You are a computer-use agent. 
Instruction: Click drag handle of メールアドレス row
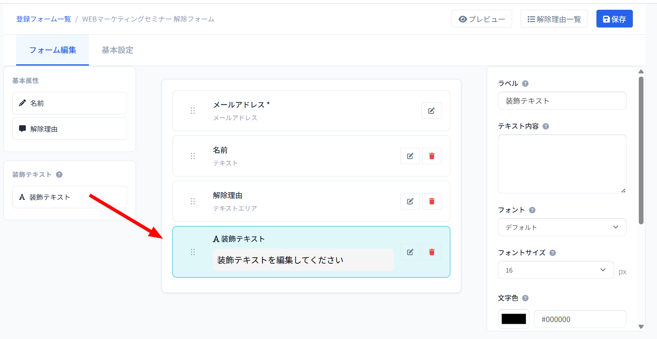click(193, 111)
